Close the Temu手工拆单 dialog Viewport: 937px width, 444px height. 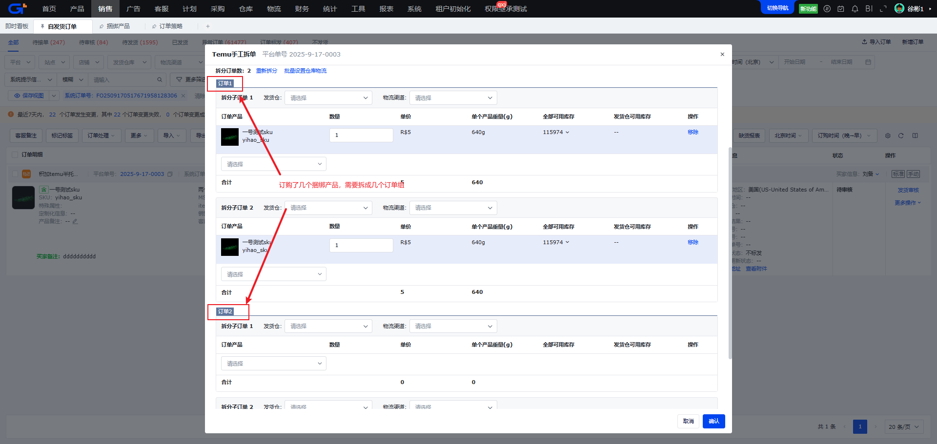pyautogui.click(x=722, y=54)
